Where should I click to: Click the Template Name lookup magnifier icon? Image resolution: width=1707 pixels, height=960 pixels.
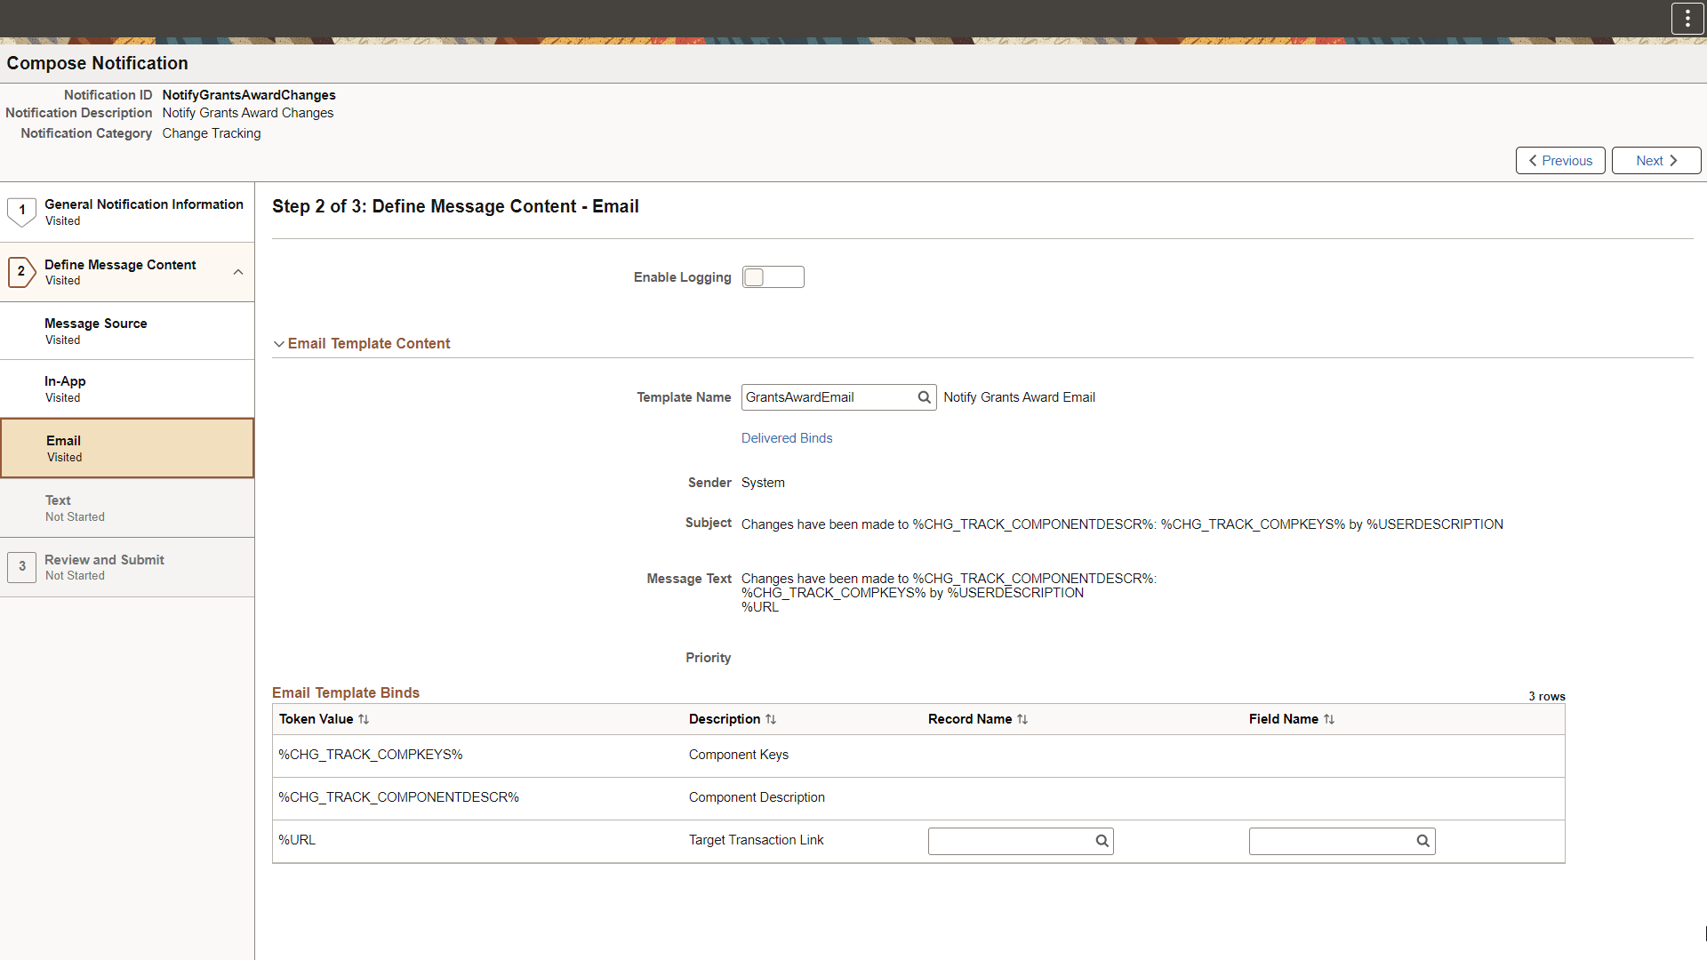924,397
